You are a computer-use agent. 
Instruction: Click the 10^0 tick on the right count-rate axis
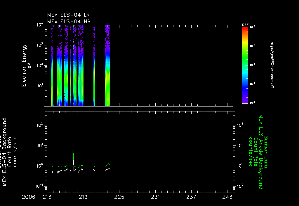[x=241, y=186]
